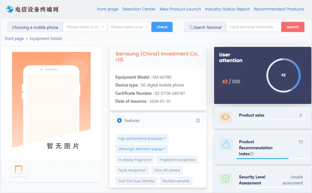Expand the first phone model selection dropdown
The height and width of the screenshot is (193, 312).
click(x=85, y=27)
